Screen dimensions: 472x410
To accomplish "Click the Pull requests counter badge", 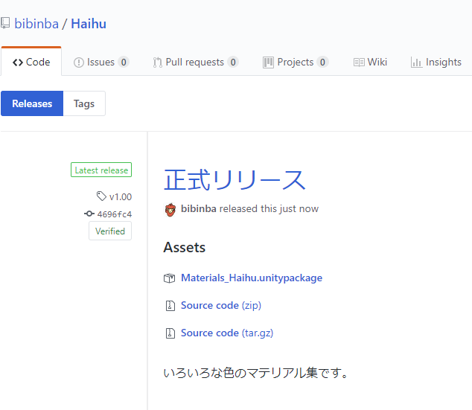I will point(233,63).
